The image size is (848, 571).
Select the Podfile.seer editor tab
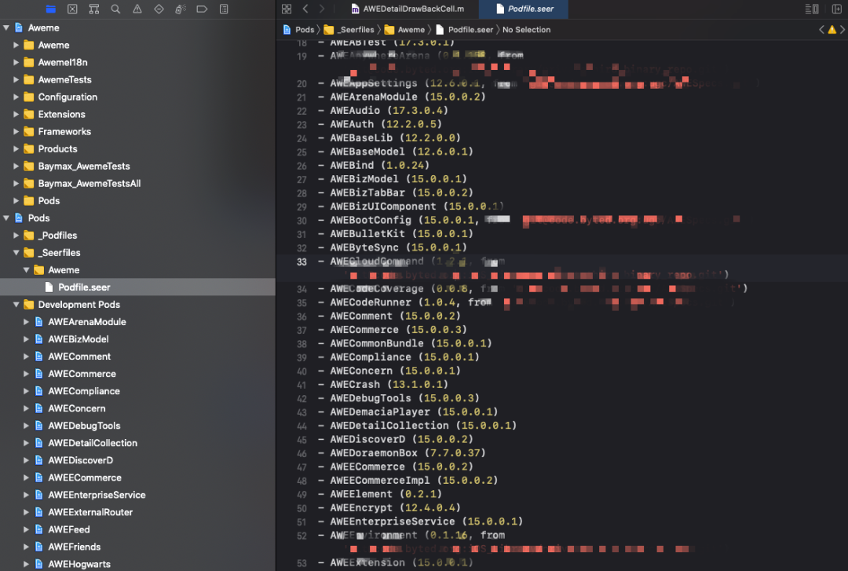(x=525, y=9)
